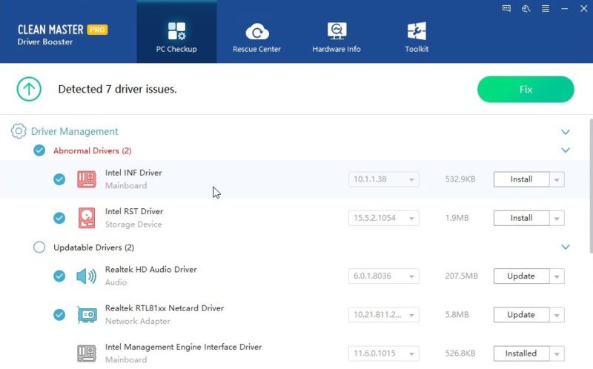Click the Driver Management gear icon
Image resolution: width=593 pixels, height=369 pixels.
19,131
